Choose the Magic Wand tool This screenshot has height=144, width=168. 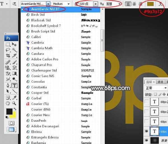(x=14, y=50)
